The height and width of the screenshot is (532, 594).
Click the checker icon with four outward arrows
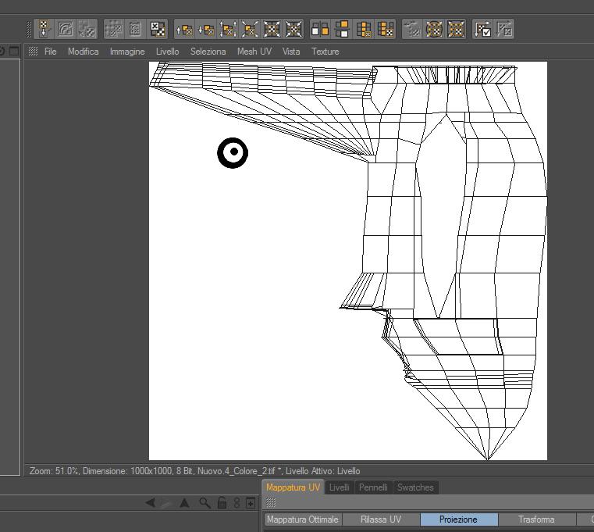(x=293, y=29)
